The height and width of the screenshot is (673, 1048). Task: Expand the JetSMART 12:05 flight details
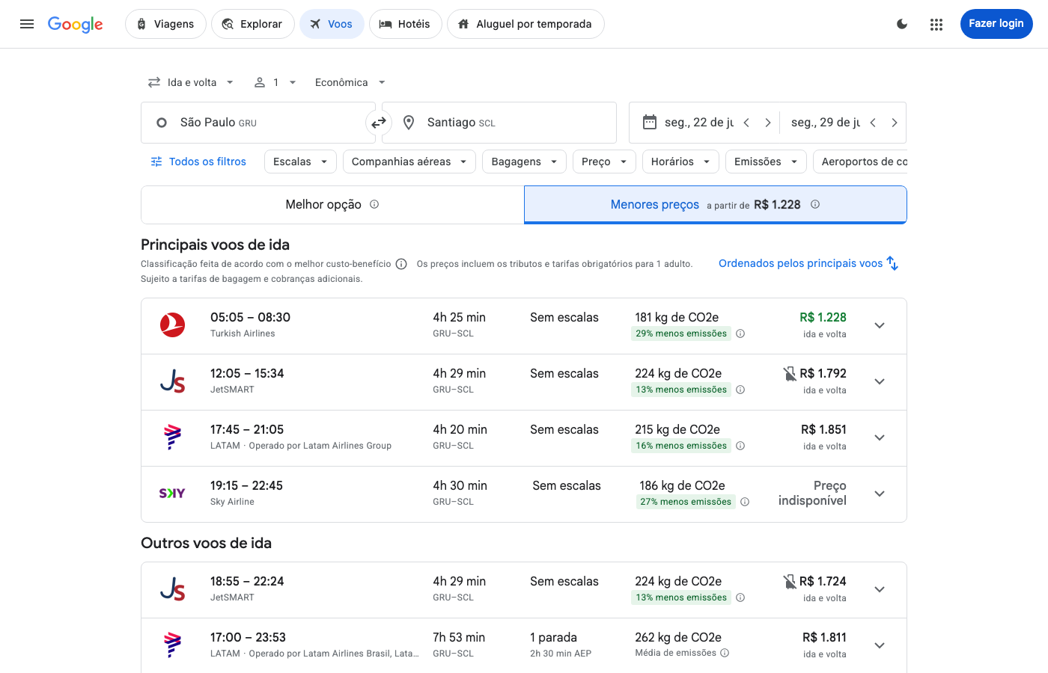(x=880, y=381)
